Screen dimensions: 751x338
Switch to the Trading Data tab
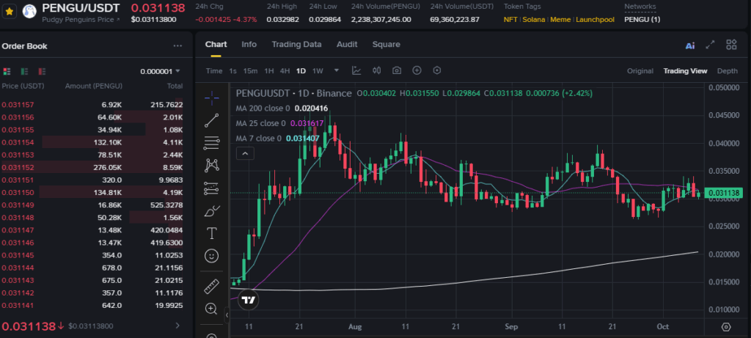pyautogui.click(x=296, y=44)
